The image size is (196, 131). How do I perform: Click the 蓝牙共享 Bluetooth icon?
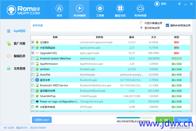(x=37, y=80)
